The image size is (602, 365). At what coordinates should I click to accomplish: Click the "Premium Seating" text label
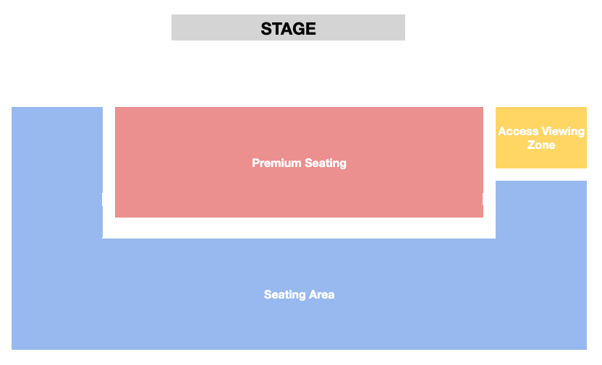click(x=299, y=163)
